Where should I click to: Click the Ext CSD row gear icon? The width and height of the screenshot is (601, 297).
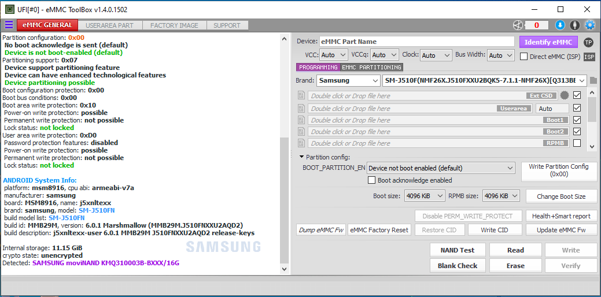[564, 95]
